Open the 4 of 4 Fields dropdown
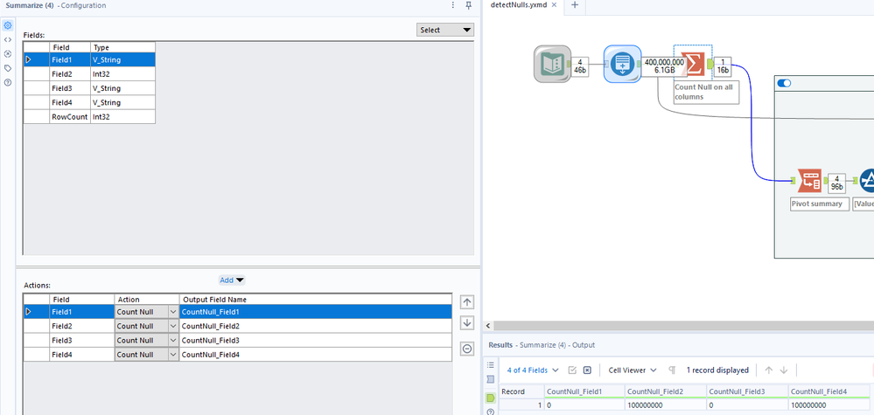 pyautogui.click(x=533, y=370)
